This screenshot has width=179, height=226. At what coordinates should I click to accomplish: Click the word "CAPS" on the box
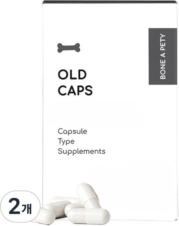75,90
